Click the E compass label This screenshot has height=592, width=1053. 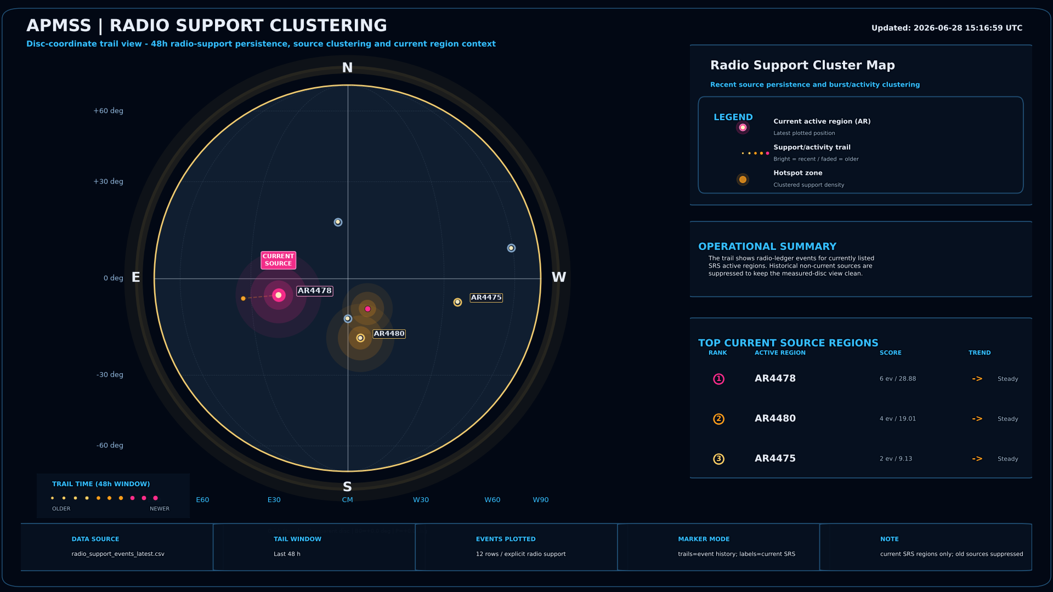(136, 277)
